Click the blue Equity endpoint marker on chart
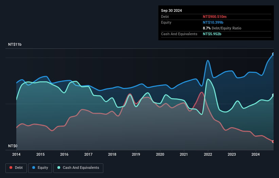Image resolution: width=279 pixels, height=178 pixels. [273, 54]
